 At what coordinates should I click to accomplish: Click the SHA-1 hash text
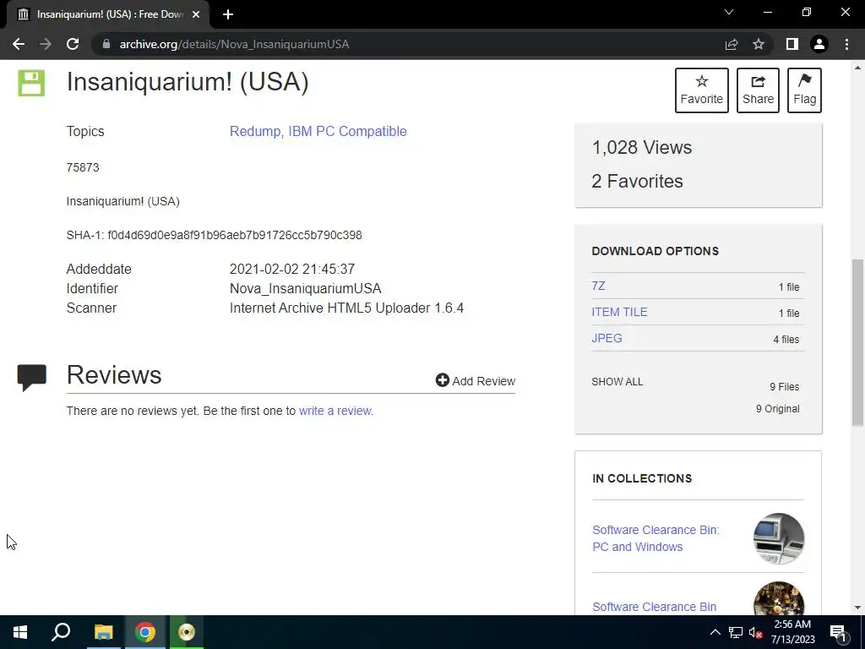(214, 235)
